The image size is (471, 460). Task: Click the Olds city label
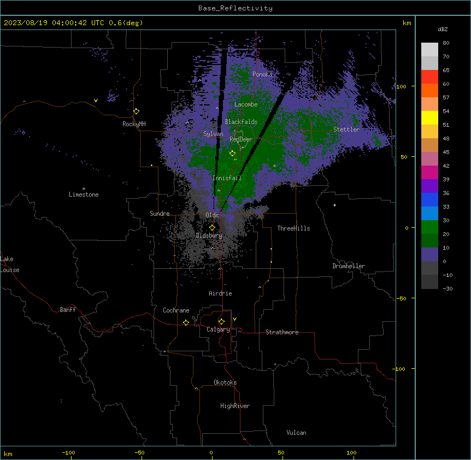tap(212, 215)
